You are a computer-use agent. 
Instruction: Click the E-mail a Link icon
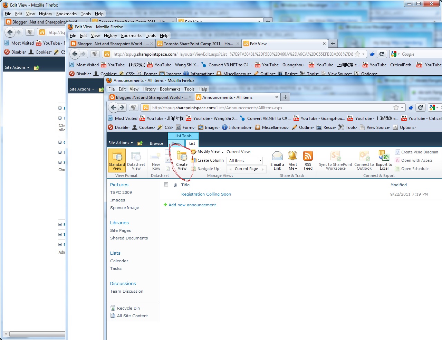point(277,160)
